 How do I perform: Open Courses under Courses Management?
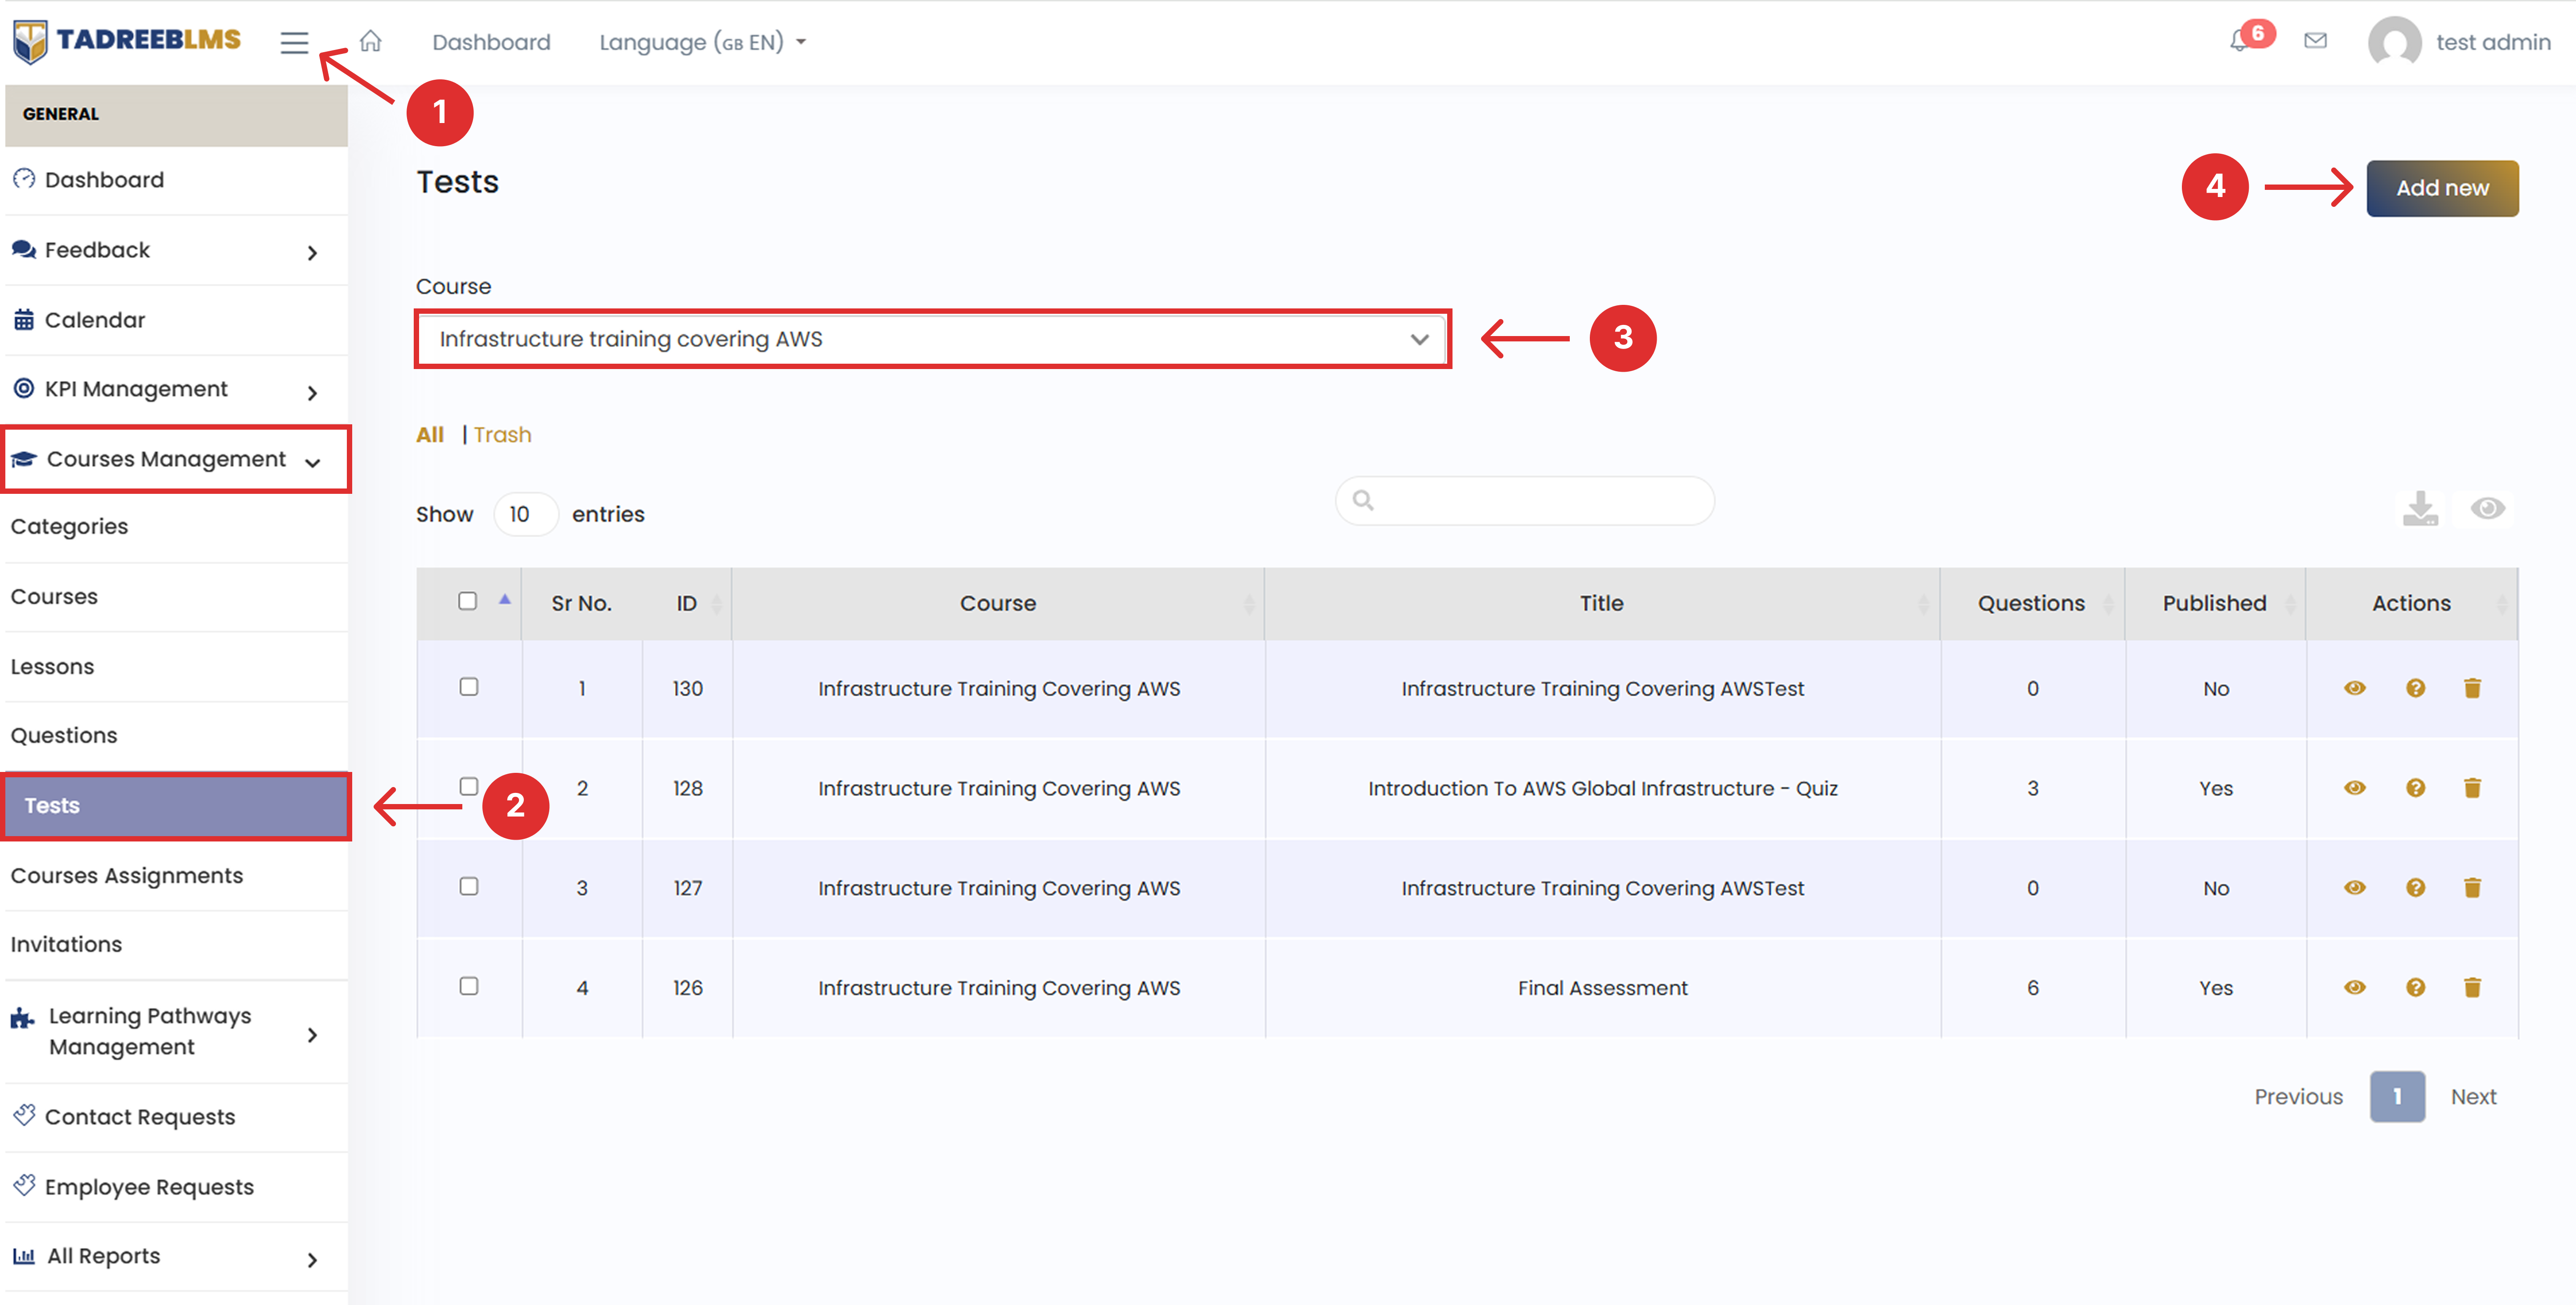coord(176,597)
